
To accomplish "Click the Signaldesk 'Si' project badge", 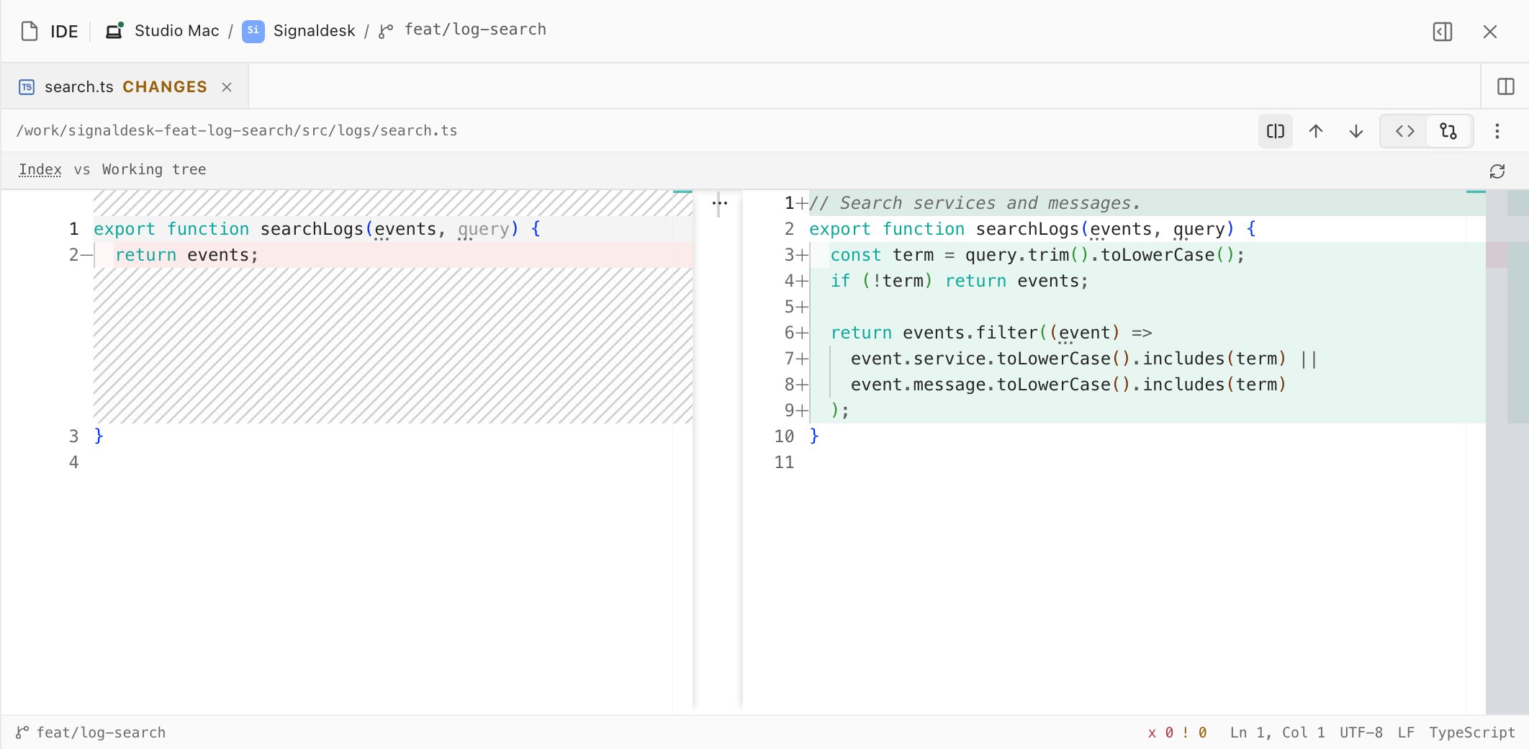I will 253,31.
